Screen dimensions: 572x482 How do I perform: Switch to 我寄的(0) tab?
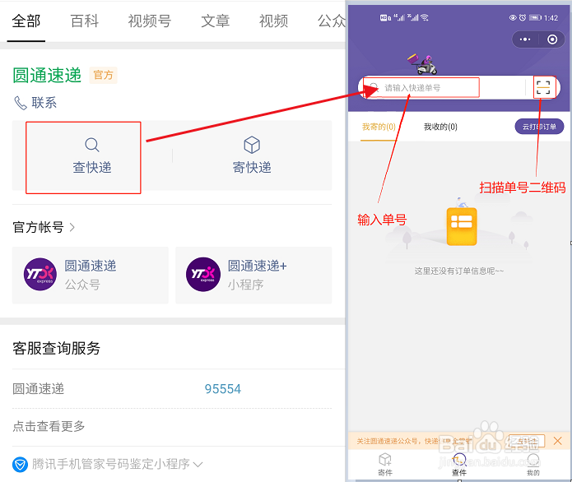pos(379,127)
